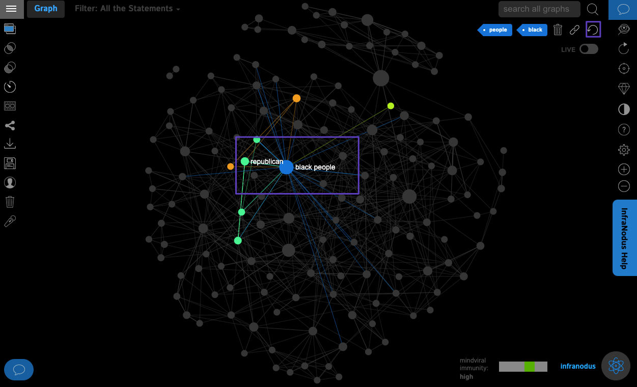
Task: Toggle the eye visibility icon
Action: 624,29
